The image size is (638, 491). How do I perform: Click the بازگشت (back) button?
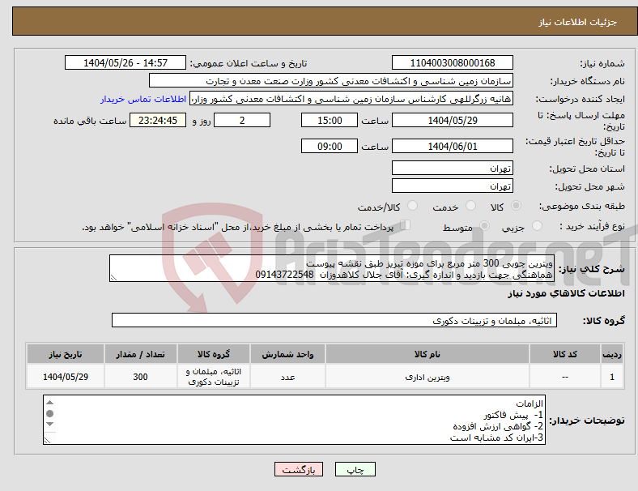(x=299, y=469)
